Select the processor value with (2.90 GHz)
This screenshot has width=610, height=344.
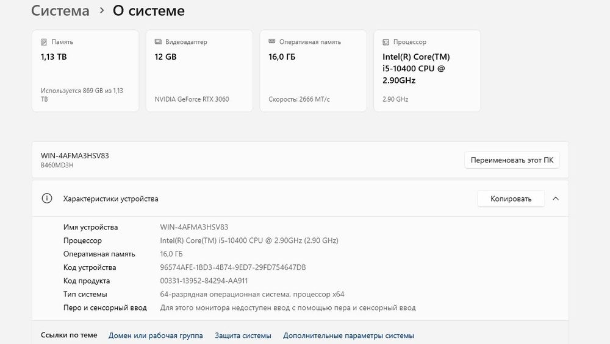pyautogui.click(x=249, y=240)
